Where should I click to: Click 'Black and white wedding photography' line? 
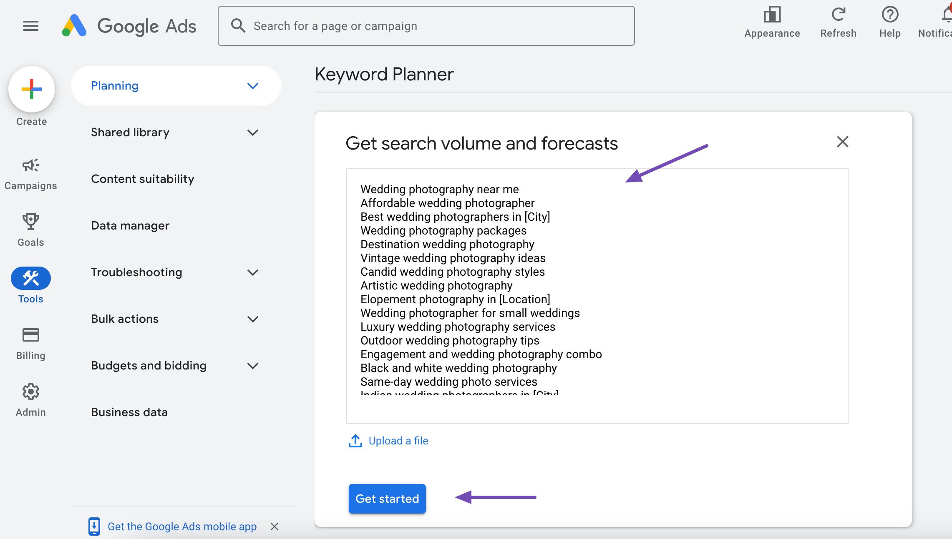(x=458, y=368)
